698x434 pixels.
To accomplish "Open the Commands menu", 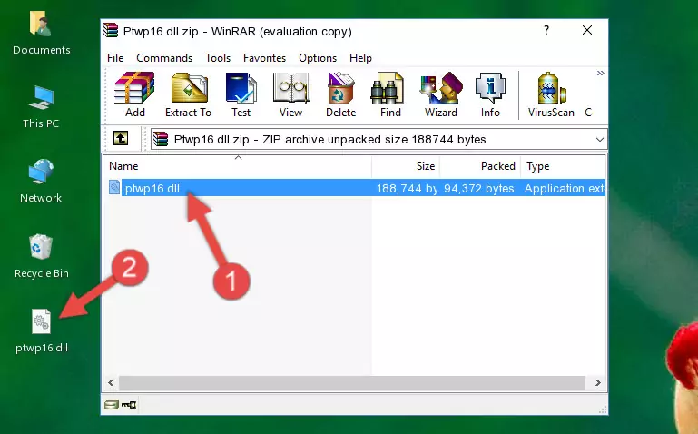I will point(164,58).
